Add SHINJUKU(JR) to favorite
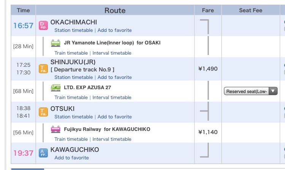This screenshot has width=285, height=170. pyautogui.click(x=114, y=77)
